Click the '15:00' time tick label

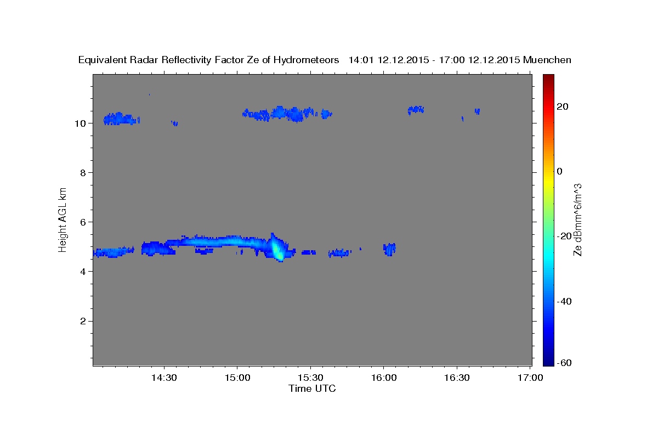click(237, 378)
